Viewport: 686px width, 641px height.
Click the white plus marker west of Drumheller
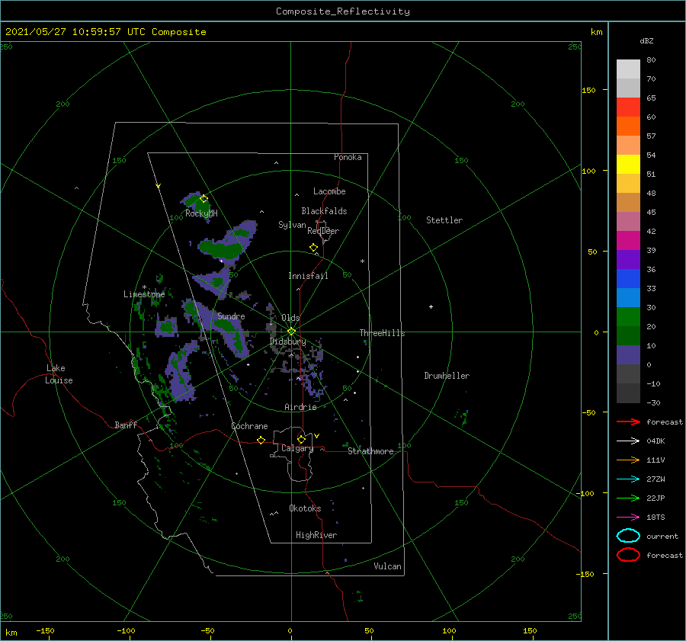[x=431, y=306]
